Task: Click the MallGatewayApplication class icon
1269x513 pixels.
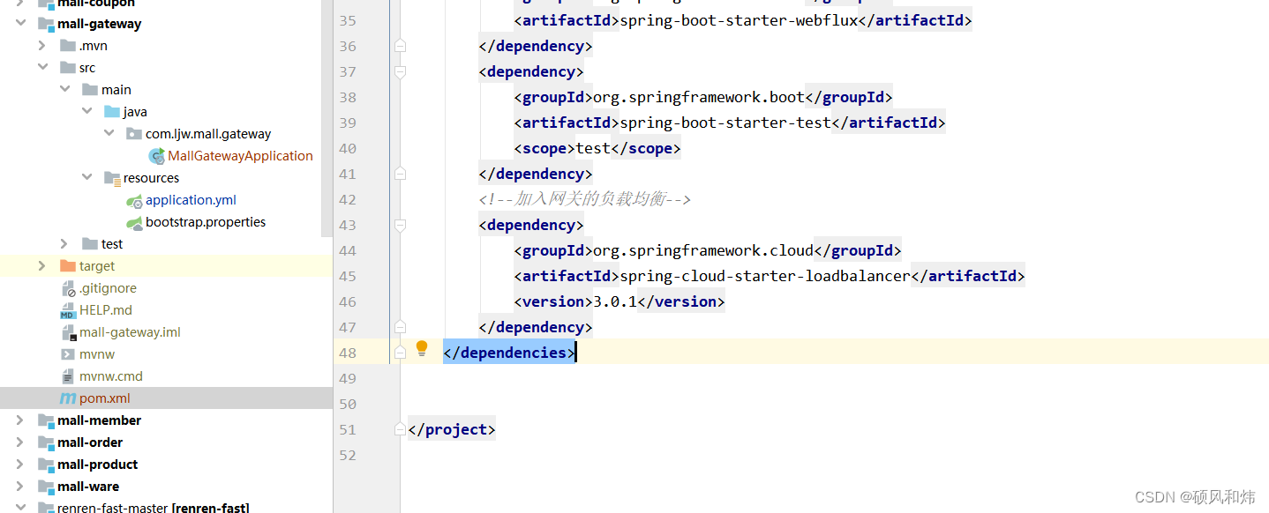Action: tap(156, 156)
